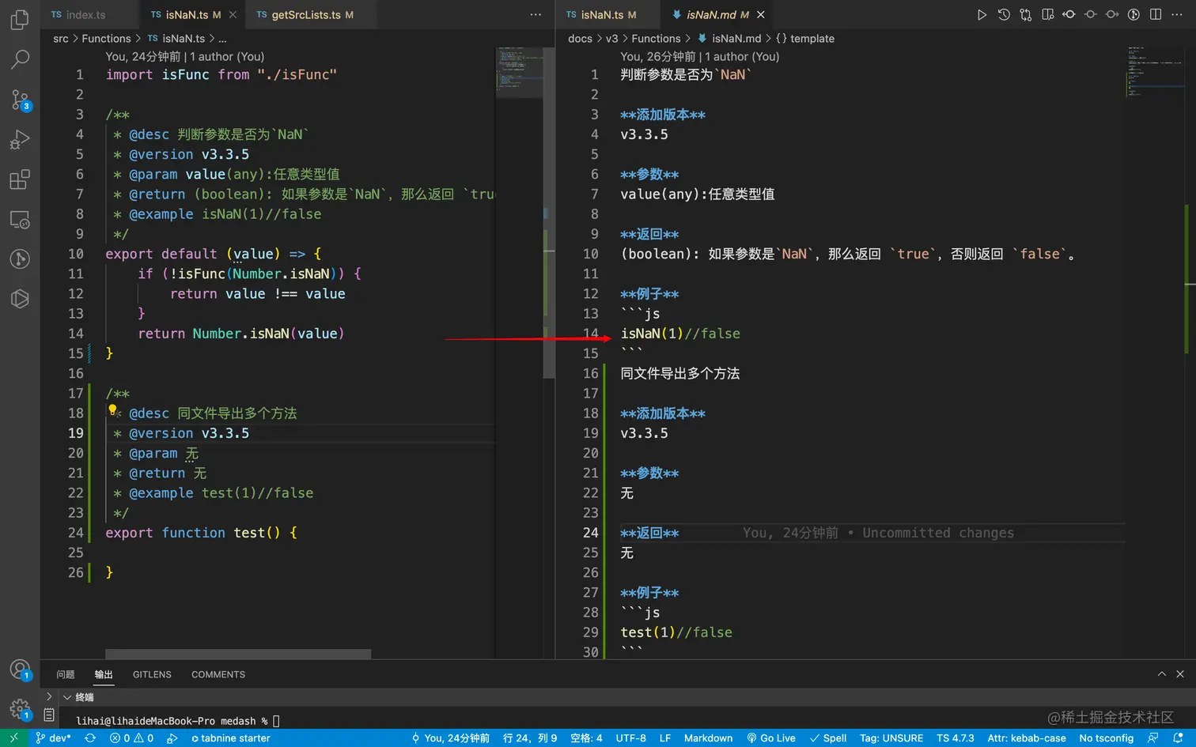
Task: Click Tag: UNSURE in status bar
Action: [x=891, y=738]
